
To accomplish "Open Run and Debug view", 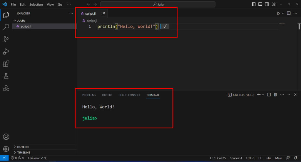I will pyautogui.click(x=6, y=51).
